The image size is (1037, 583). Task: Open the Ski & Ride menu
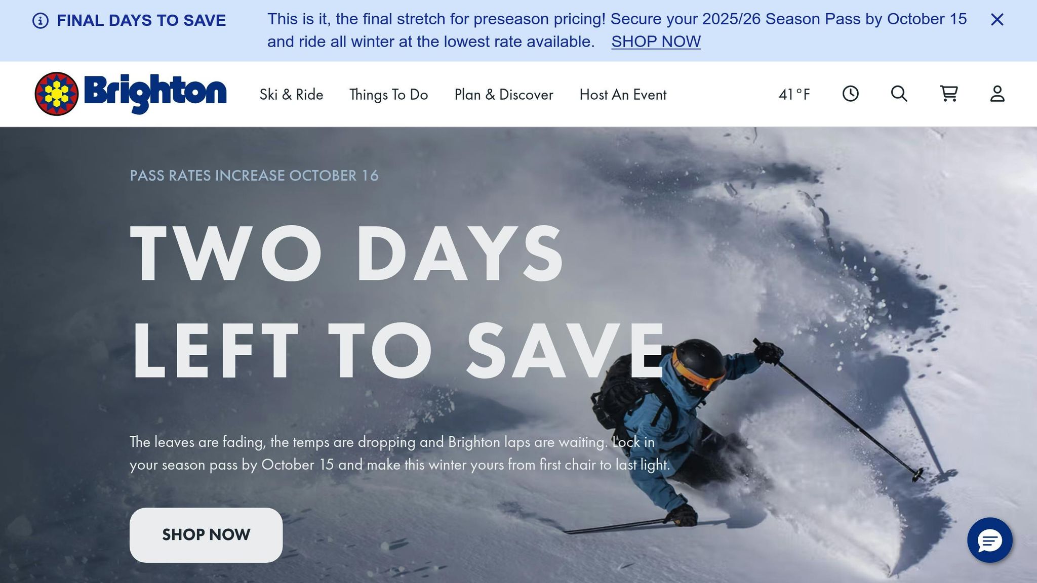291,95
